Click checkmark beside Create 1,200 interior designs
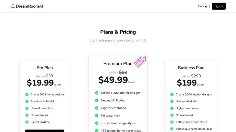Screen dimensions: 236x132 (x=97, y=93)
